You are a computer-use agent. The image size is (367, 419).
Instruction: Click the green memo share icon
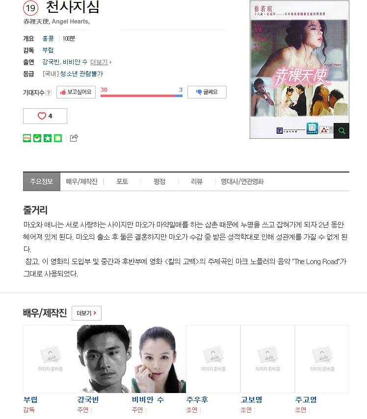point(58,138)
